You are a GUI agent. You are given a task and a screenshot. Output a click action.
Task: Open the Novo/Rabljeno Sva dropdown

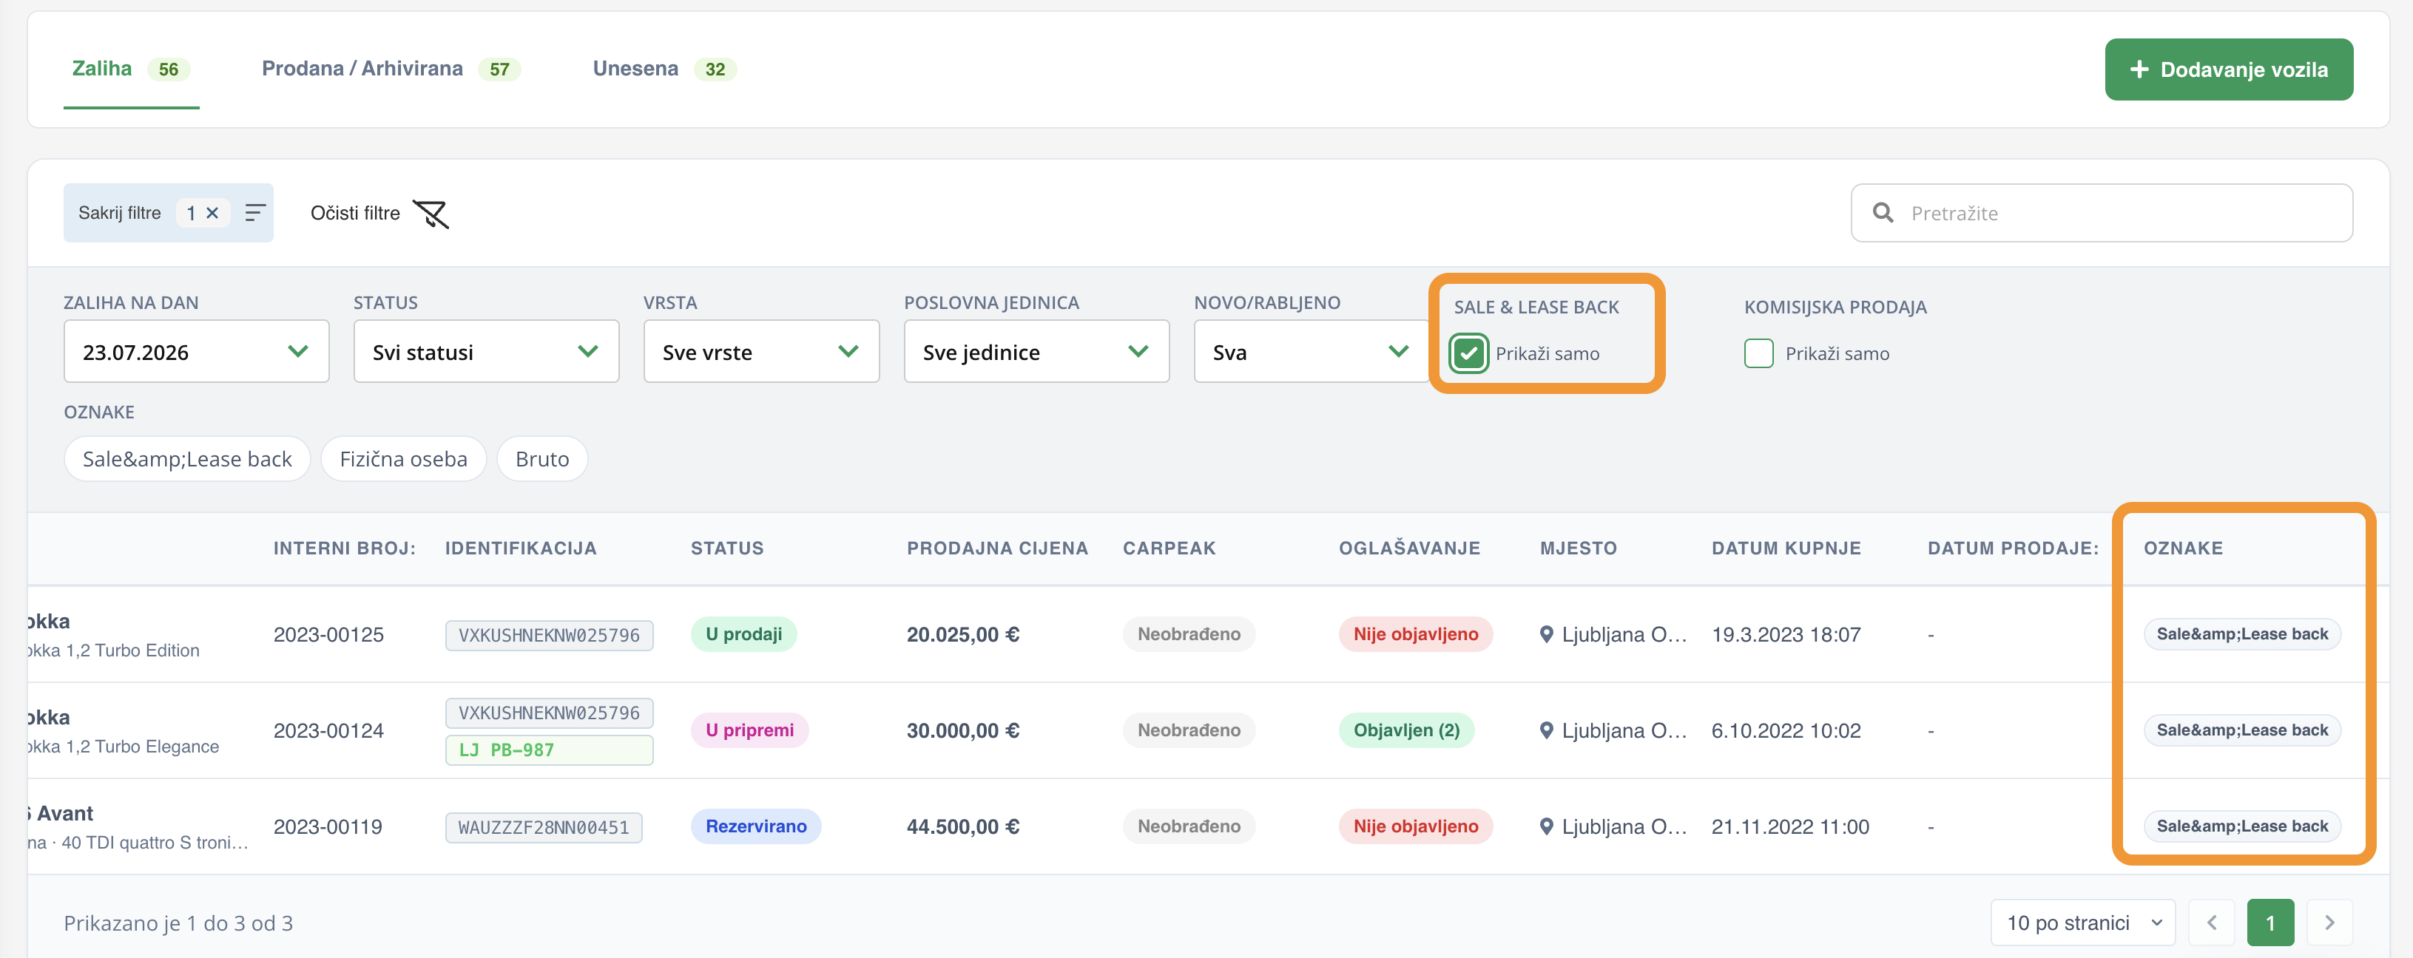click(x=1311, y=351)
